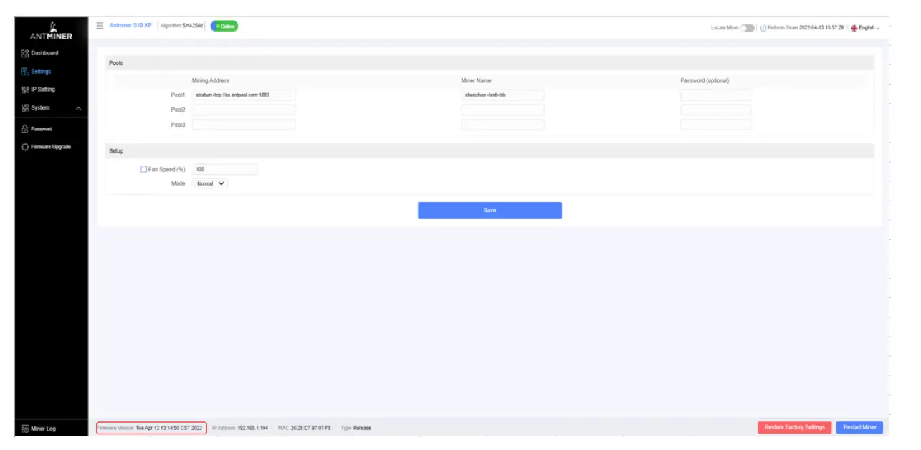Enable the Fan Speed checkbox
921x450 pixels.
click(144, 169)
